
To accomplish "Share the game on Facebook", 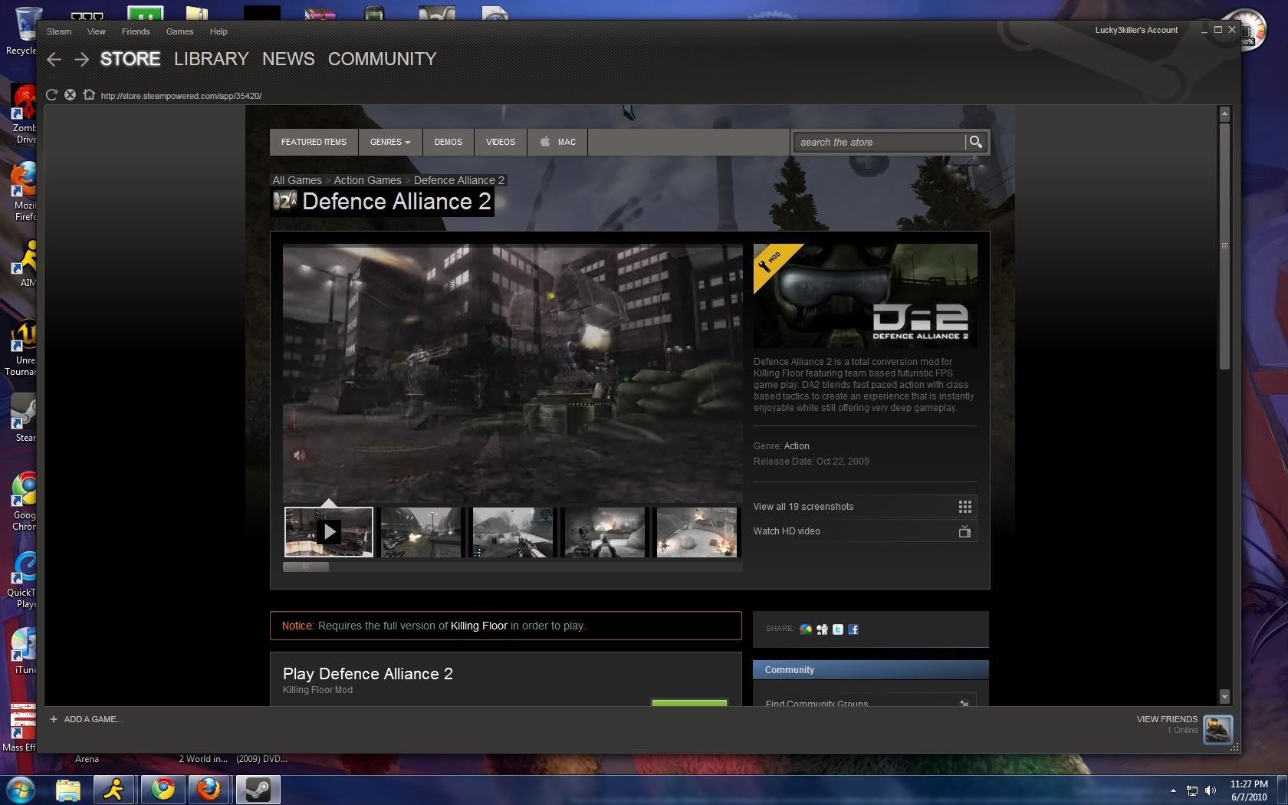I will [853, 629].
